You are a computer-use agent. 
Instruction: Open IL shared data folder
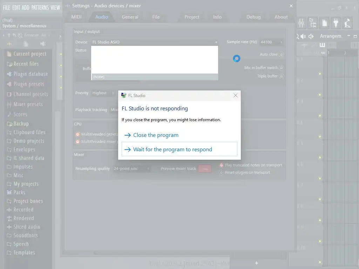pos(26,158)
